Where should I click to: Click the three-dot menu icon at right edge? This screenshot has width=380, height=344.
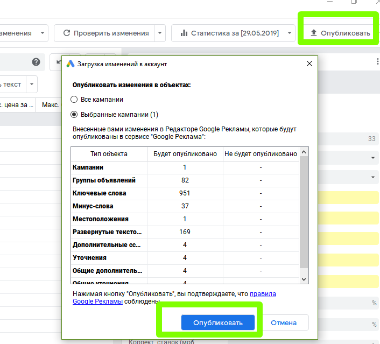tap(377, 61)
